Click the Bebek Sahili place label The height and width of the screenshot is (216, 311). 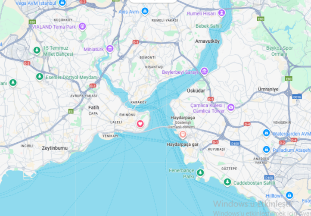click(208, 26)
